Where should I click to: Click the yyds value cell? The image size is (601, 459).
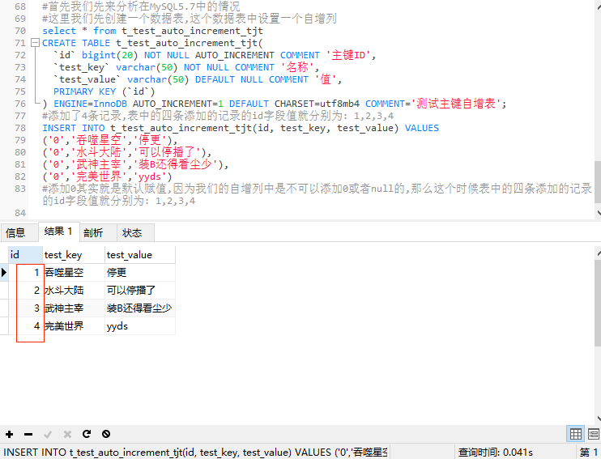click(140, 326)
